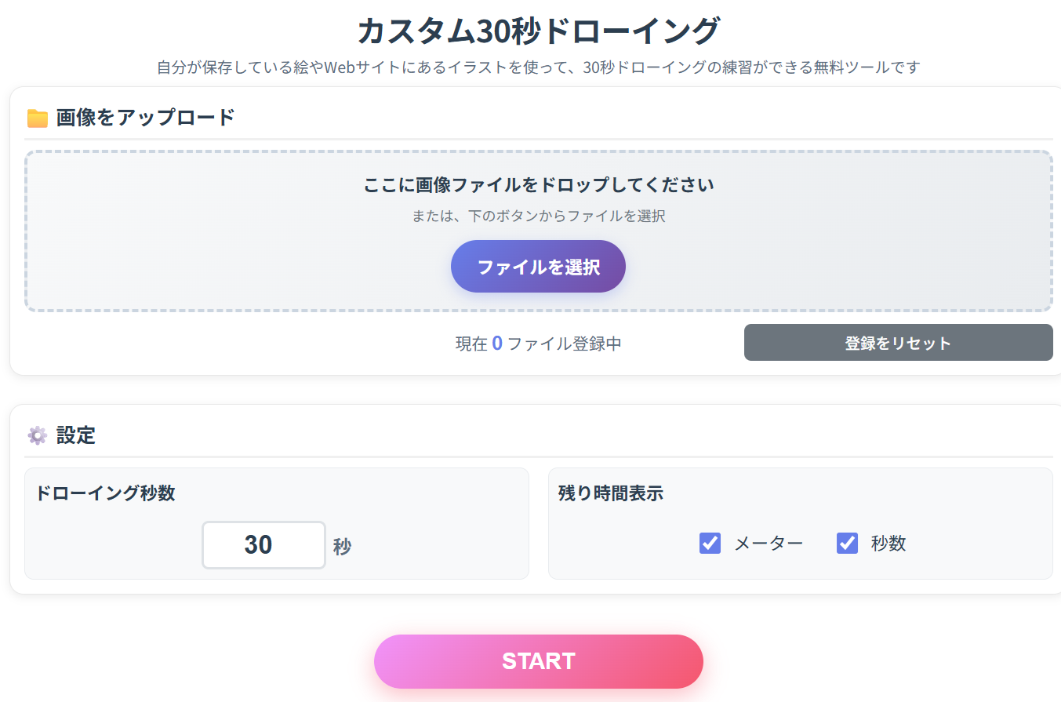Click the 秒 unit label beside the input

343,544
